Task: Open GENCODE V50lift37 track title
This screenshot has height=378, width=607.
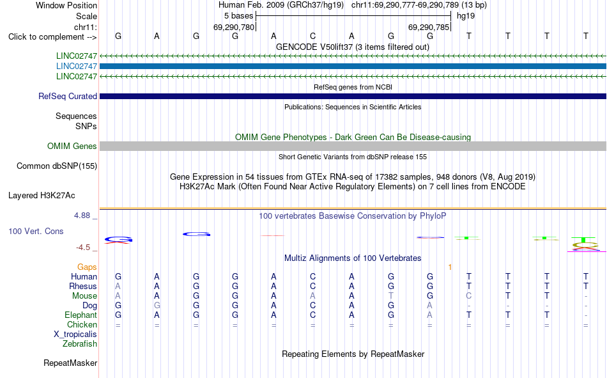Action: 352,47
